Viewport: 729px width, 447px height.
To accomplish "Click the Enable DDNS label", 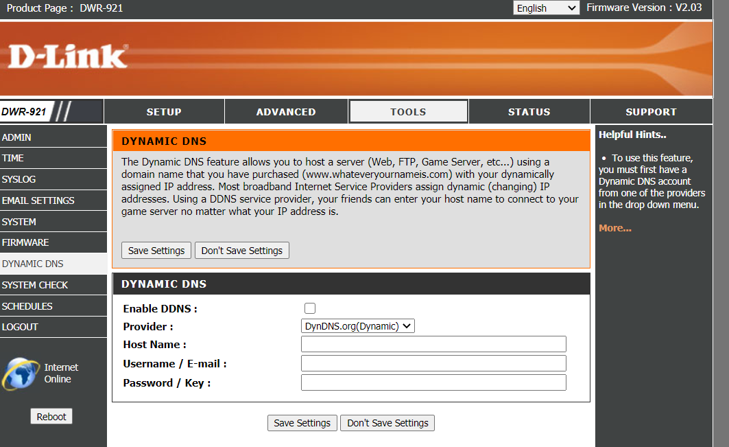I will 160,309.
